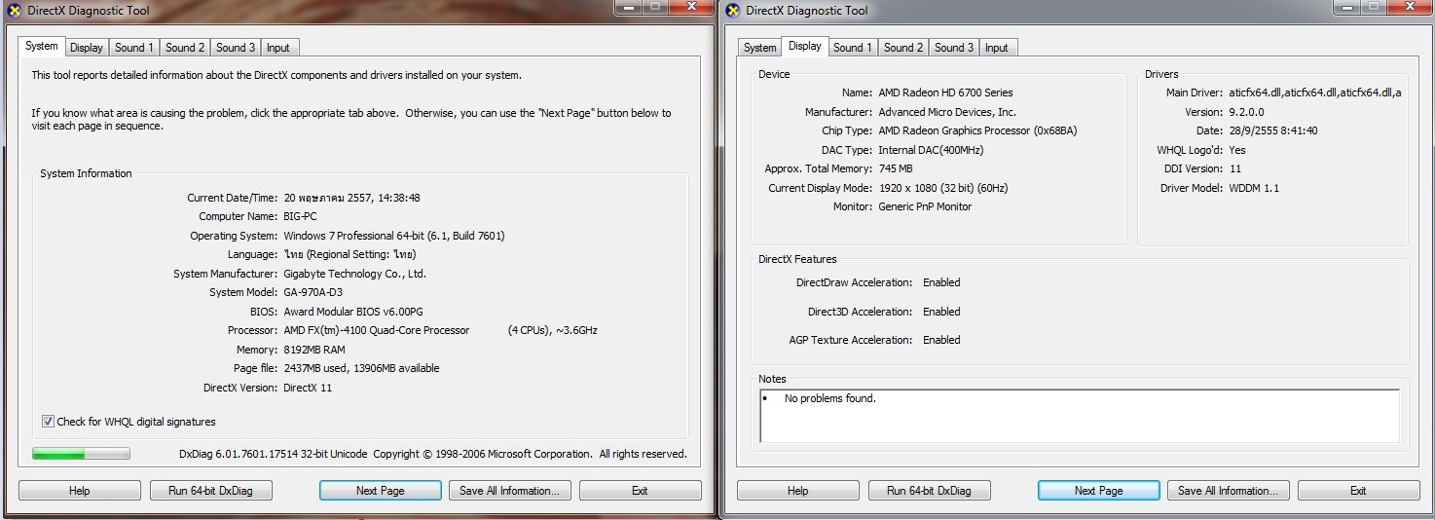This screenshot has height=520, width=1435.
Task: Open Sound 2 tab in right window
Action: tap(903, 48)
